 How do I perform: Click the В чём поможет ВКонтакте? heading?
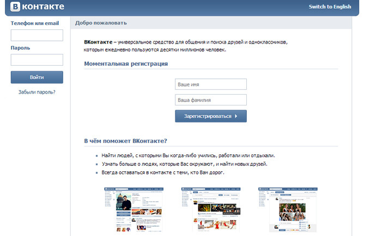coord(125,141)
